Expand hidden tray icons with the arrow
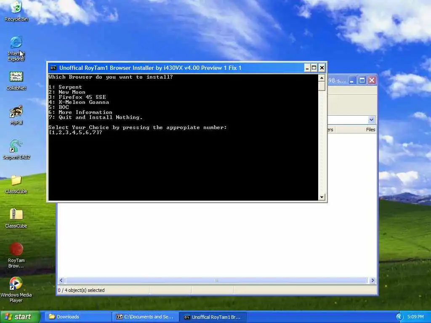 400,317
